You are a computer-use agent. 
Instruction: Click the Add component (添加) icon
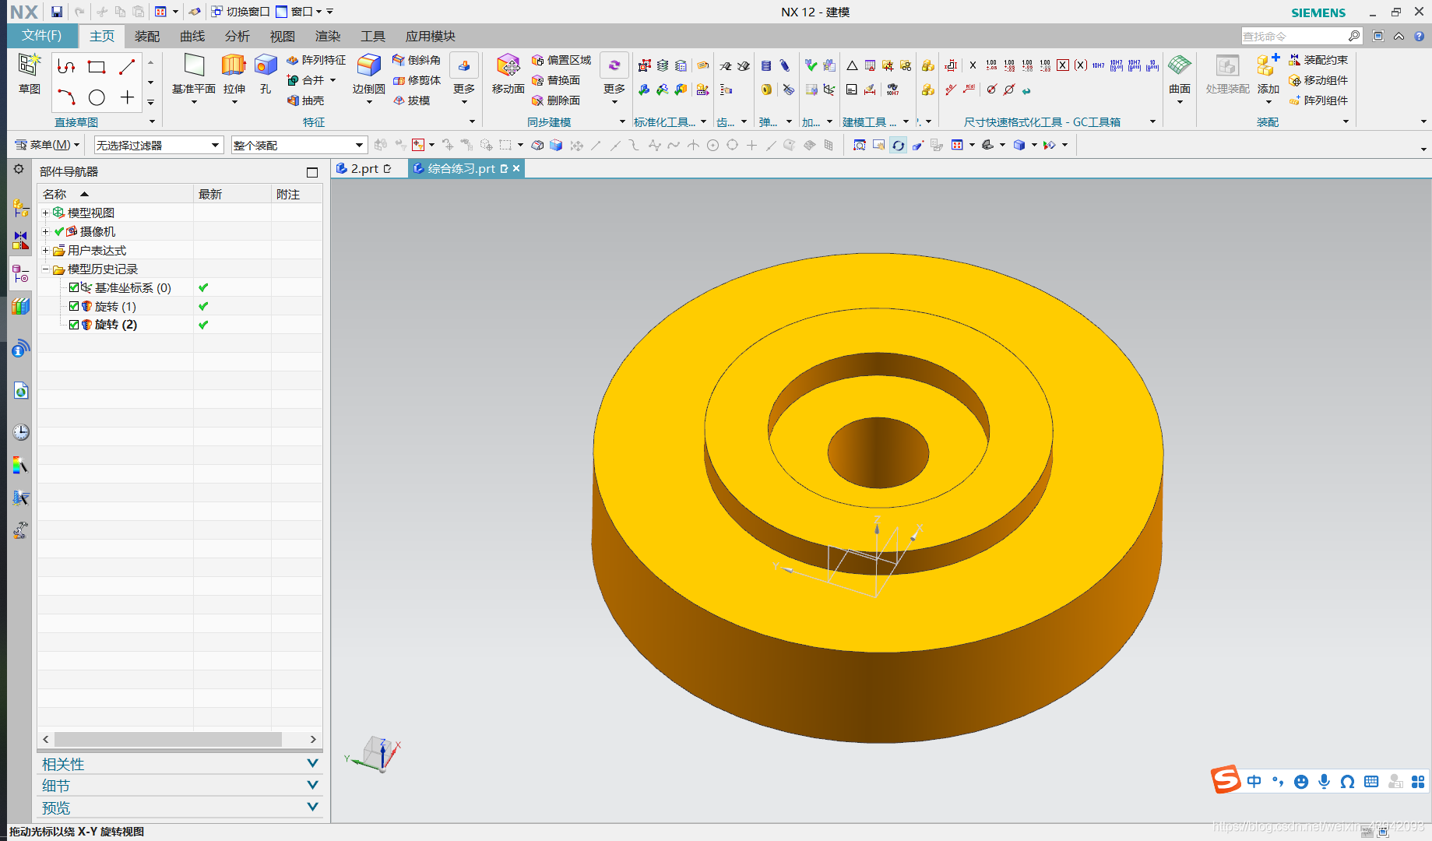[1268, 74]
